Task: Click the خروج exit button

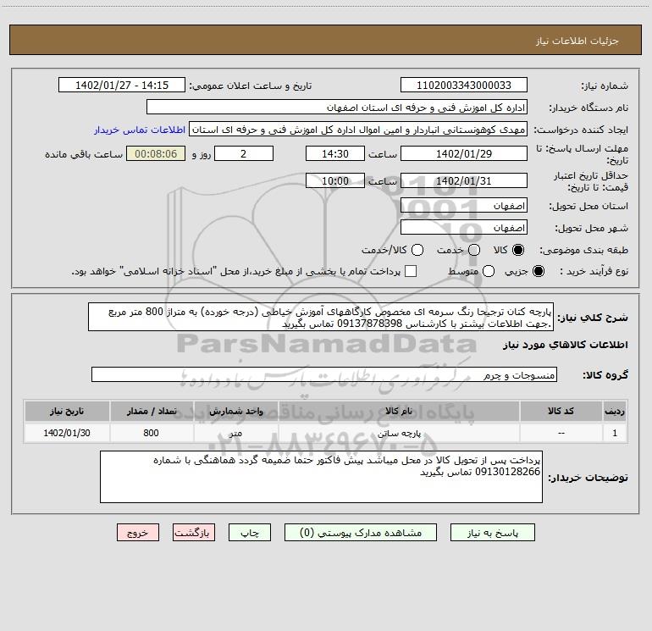Action: tap(138, 533)
